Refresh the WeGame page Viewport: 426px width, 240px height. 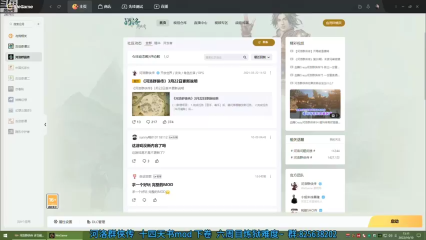click(x=59, y=6)
